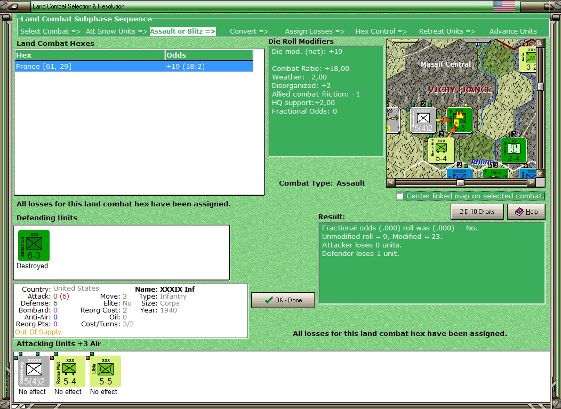Click the Bf 109 aircraft counter on map
561x409 pixels.
tap(393, 120)
